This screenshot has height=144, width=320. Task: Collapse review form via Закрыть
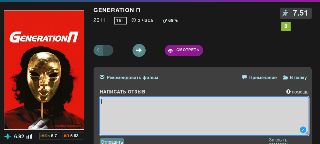pos(278,140)
